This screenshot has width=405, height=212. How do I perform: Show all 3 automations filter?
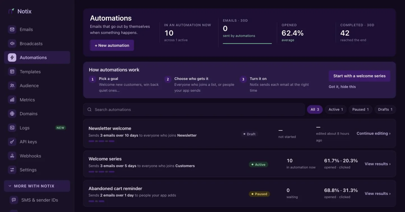[315, 110]
